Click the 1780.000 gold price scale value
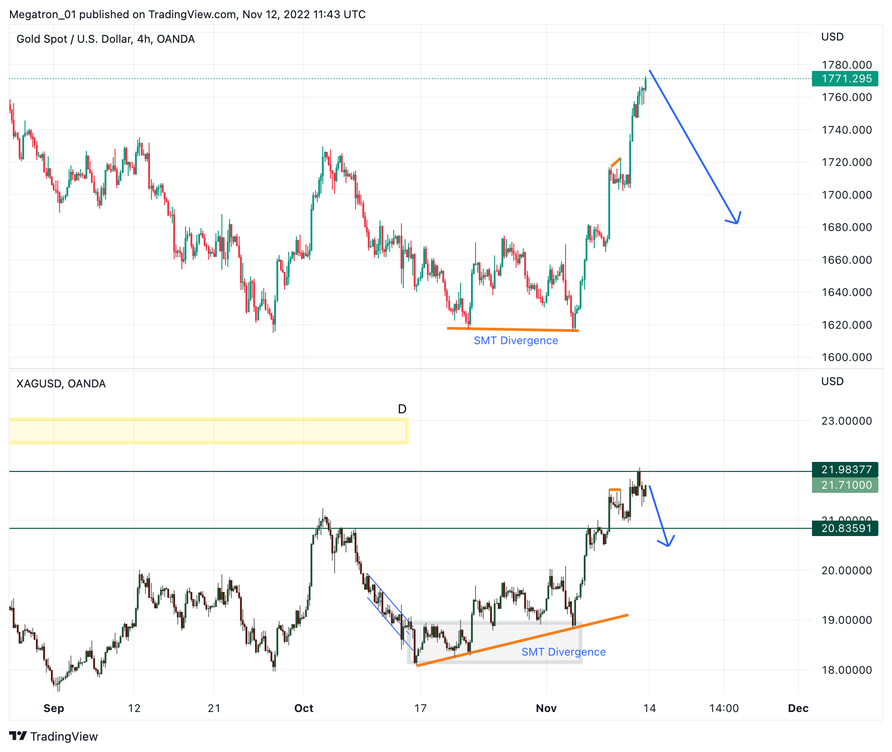The height and width of the screenshot is (752, 892). coord(847,65)
